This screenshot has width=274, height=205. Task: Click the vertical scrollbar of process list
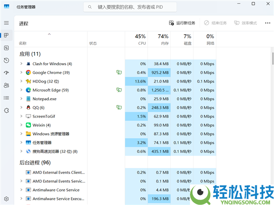(273, 58)
